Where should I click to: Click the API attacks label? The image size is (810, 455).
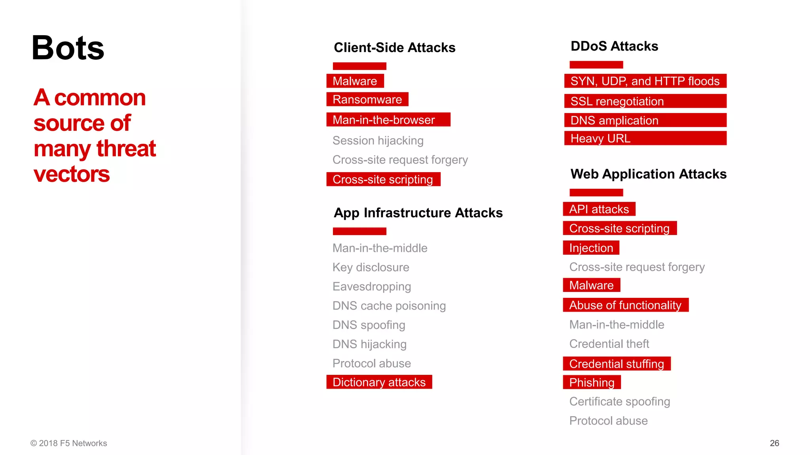[599, 209]
